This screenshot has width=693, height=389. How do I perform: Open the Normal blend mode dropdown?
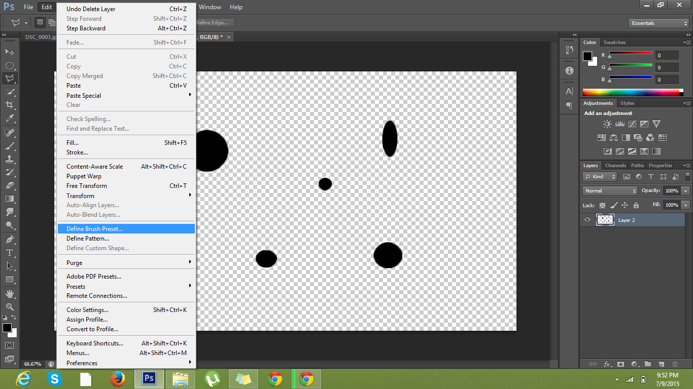(610, 191)
